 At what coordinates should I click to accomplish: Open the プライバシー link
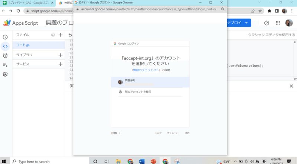pyautogui.click(x=173, y=133)
